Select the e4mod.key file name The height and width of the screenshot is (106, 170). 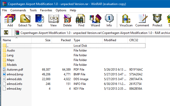pyautogui.click(x=14, y=89)
